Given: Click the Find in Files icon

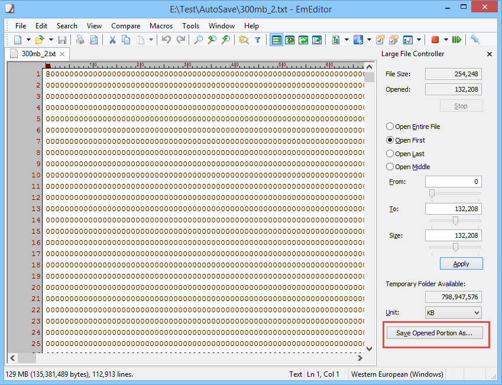Looking at the screenshot, I should point(244,40).
